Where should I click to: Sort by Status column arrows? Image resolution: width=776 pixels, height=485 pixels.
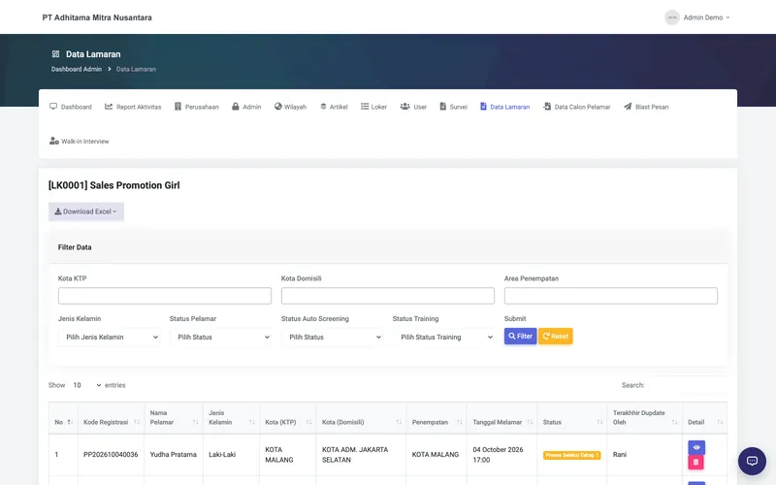pyautogui.click(x=599, y=422)
